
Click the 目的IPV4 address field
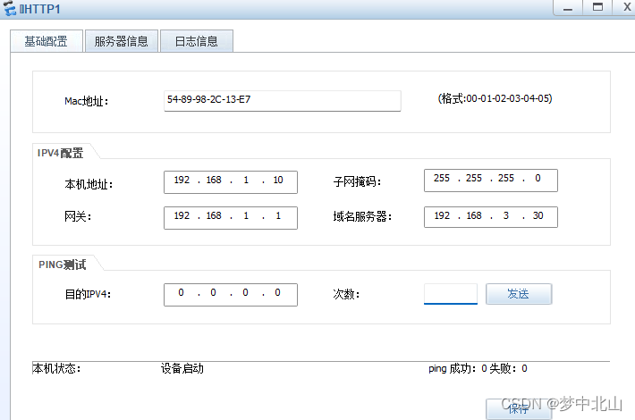[x=231, y=295]
